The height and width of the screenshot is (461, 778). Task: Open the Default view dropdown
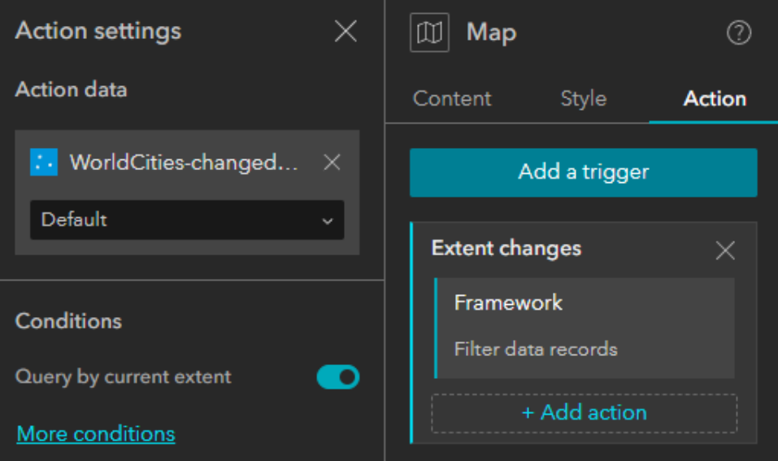[x=187, y=220]
